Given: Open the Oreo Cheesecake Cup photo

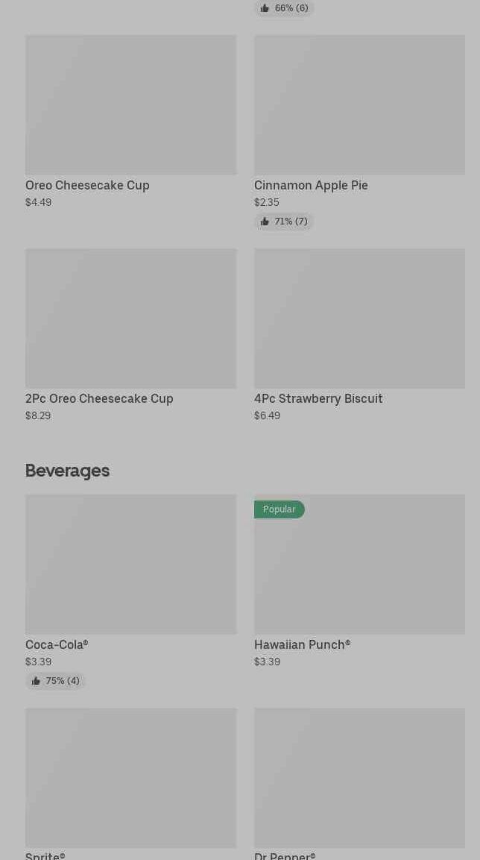Looking at the screenshot, I should pos(130,105).
